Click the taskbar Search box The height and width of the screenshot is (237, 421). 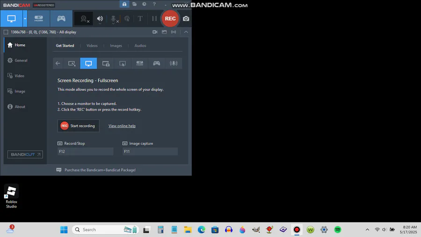[x=105, y=230]
